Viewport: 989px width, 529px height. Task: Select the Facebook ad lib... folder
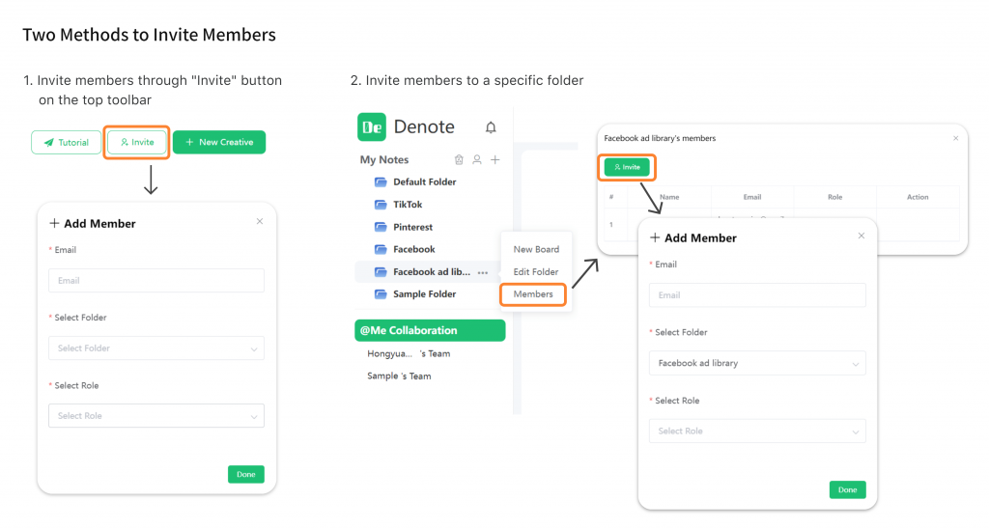(x=430, y=272)
